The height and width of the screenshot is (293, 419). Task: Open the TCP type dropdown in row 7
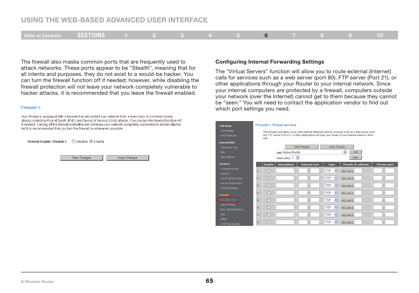(x=331, y=215)
